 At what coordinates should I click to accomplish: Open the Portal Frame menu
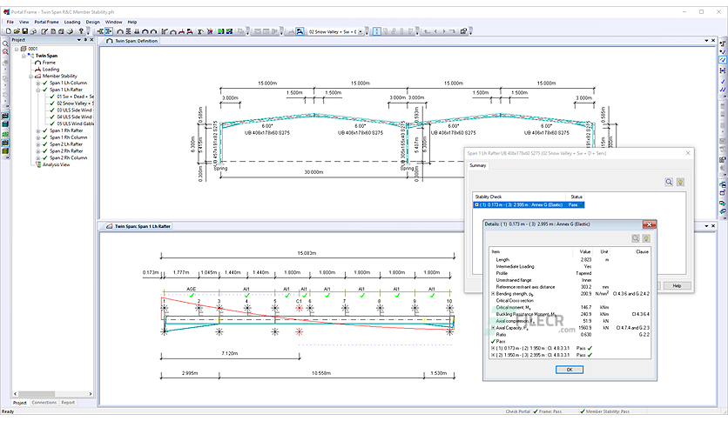coord(46,22)
